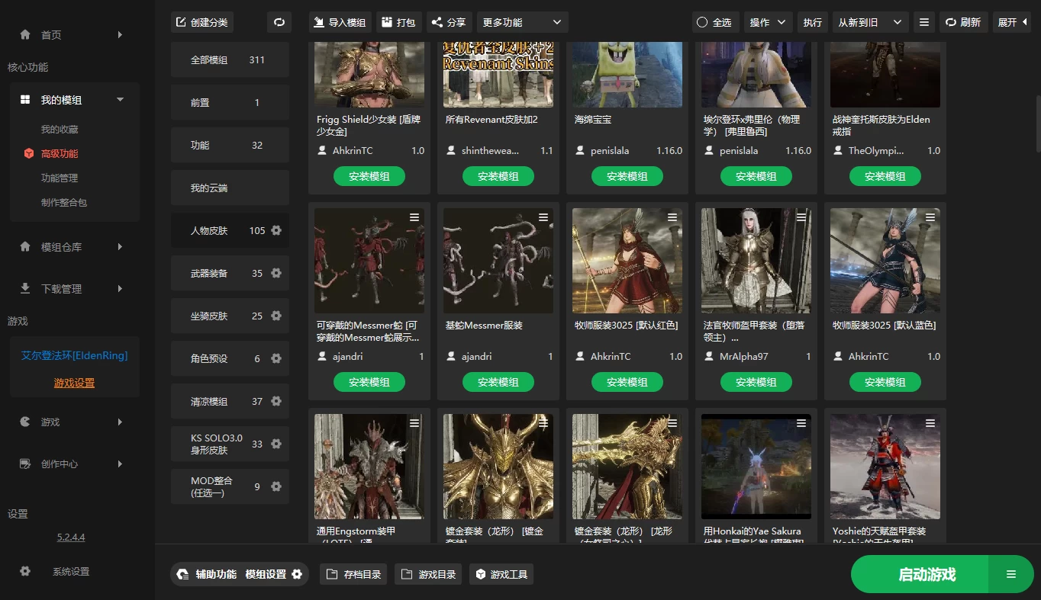This screenshot has height=600, width=1041.
Task: Click the list view icon beside 刷新
Action: point(924,22)
